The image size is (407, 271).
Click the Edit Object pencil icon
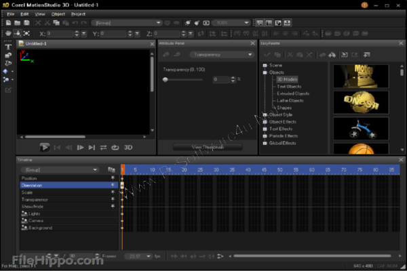click(8, 90)
